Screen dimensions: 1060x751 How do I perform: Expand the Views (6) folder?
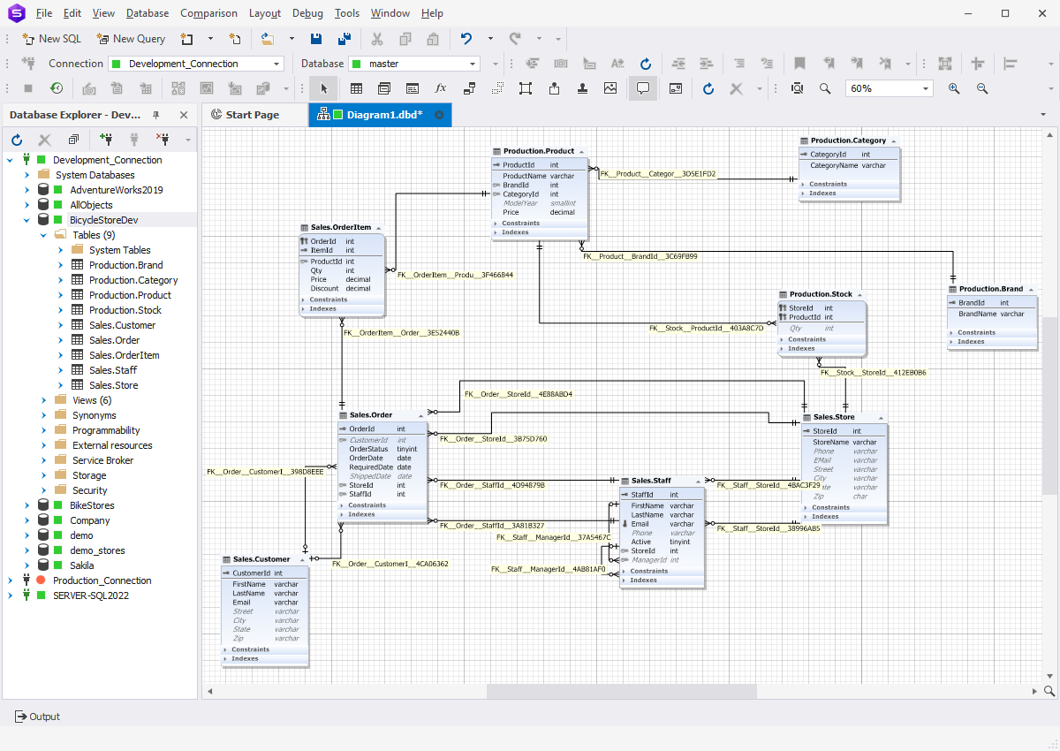coord(43,400)
